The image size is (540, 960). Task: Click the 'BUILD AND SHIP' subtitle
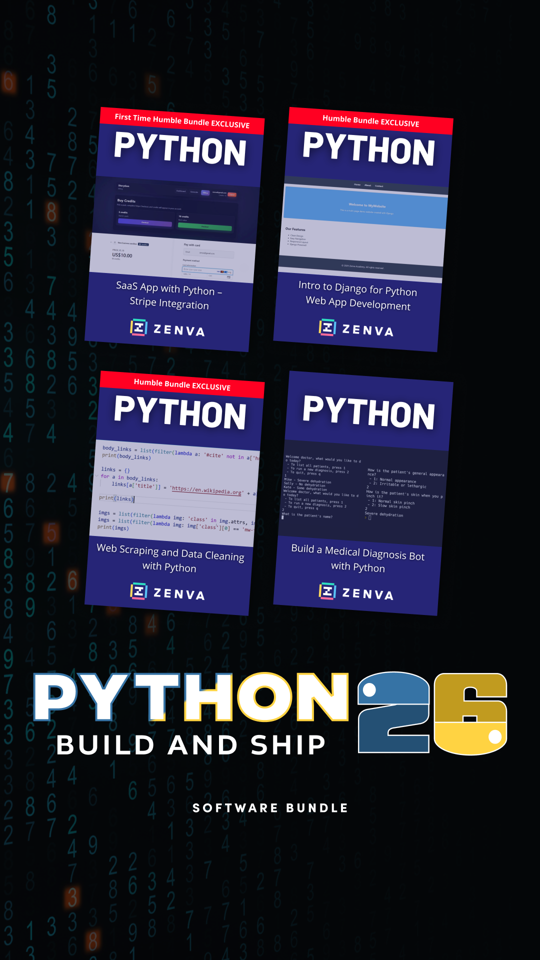[191, 745]
